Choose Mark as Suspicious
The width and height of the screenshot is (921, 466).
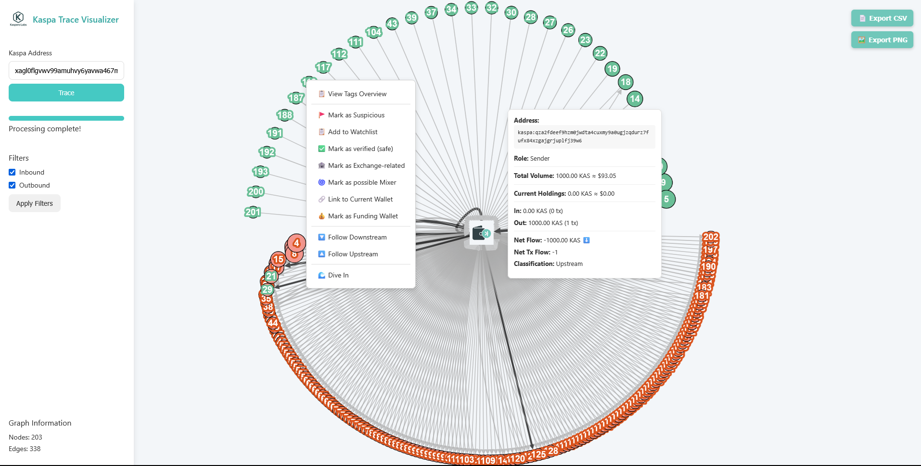[x=361, y=115]
